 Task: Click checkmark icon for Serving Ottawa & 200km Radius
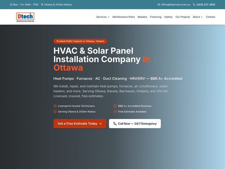pos(55,111)
